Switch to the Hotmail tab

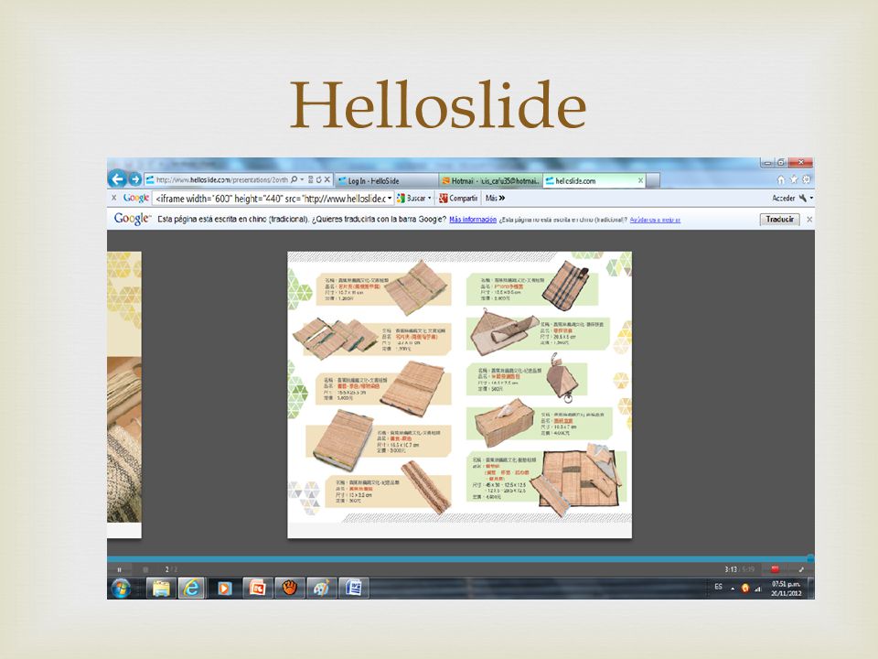pos(490,180)
